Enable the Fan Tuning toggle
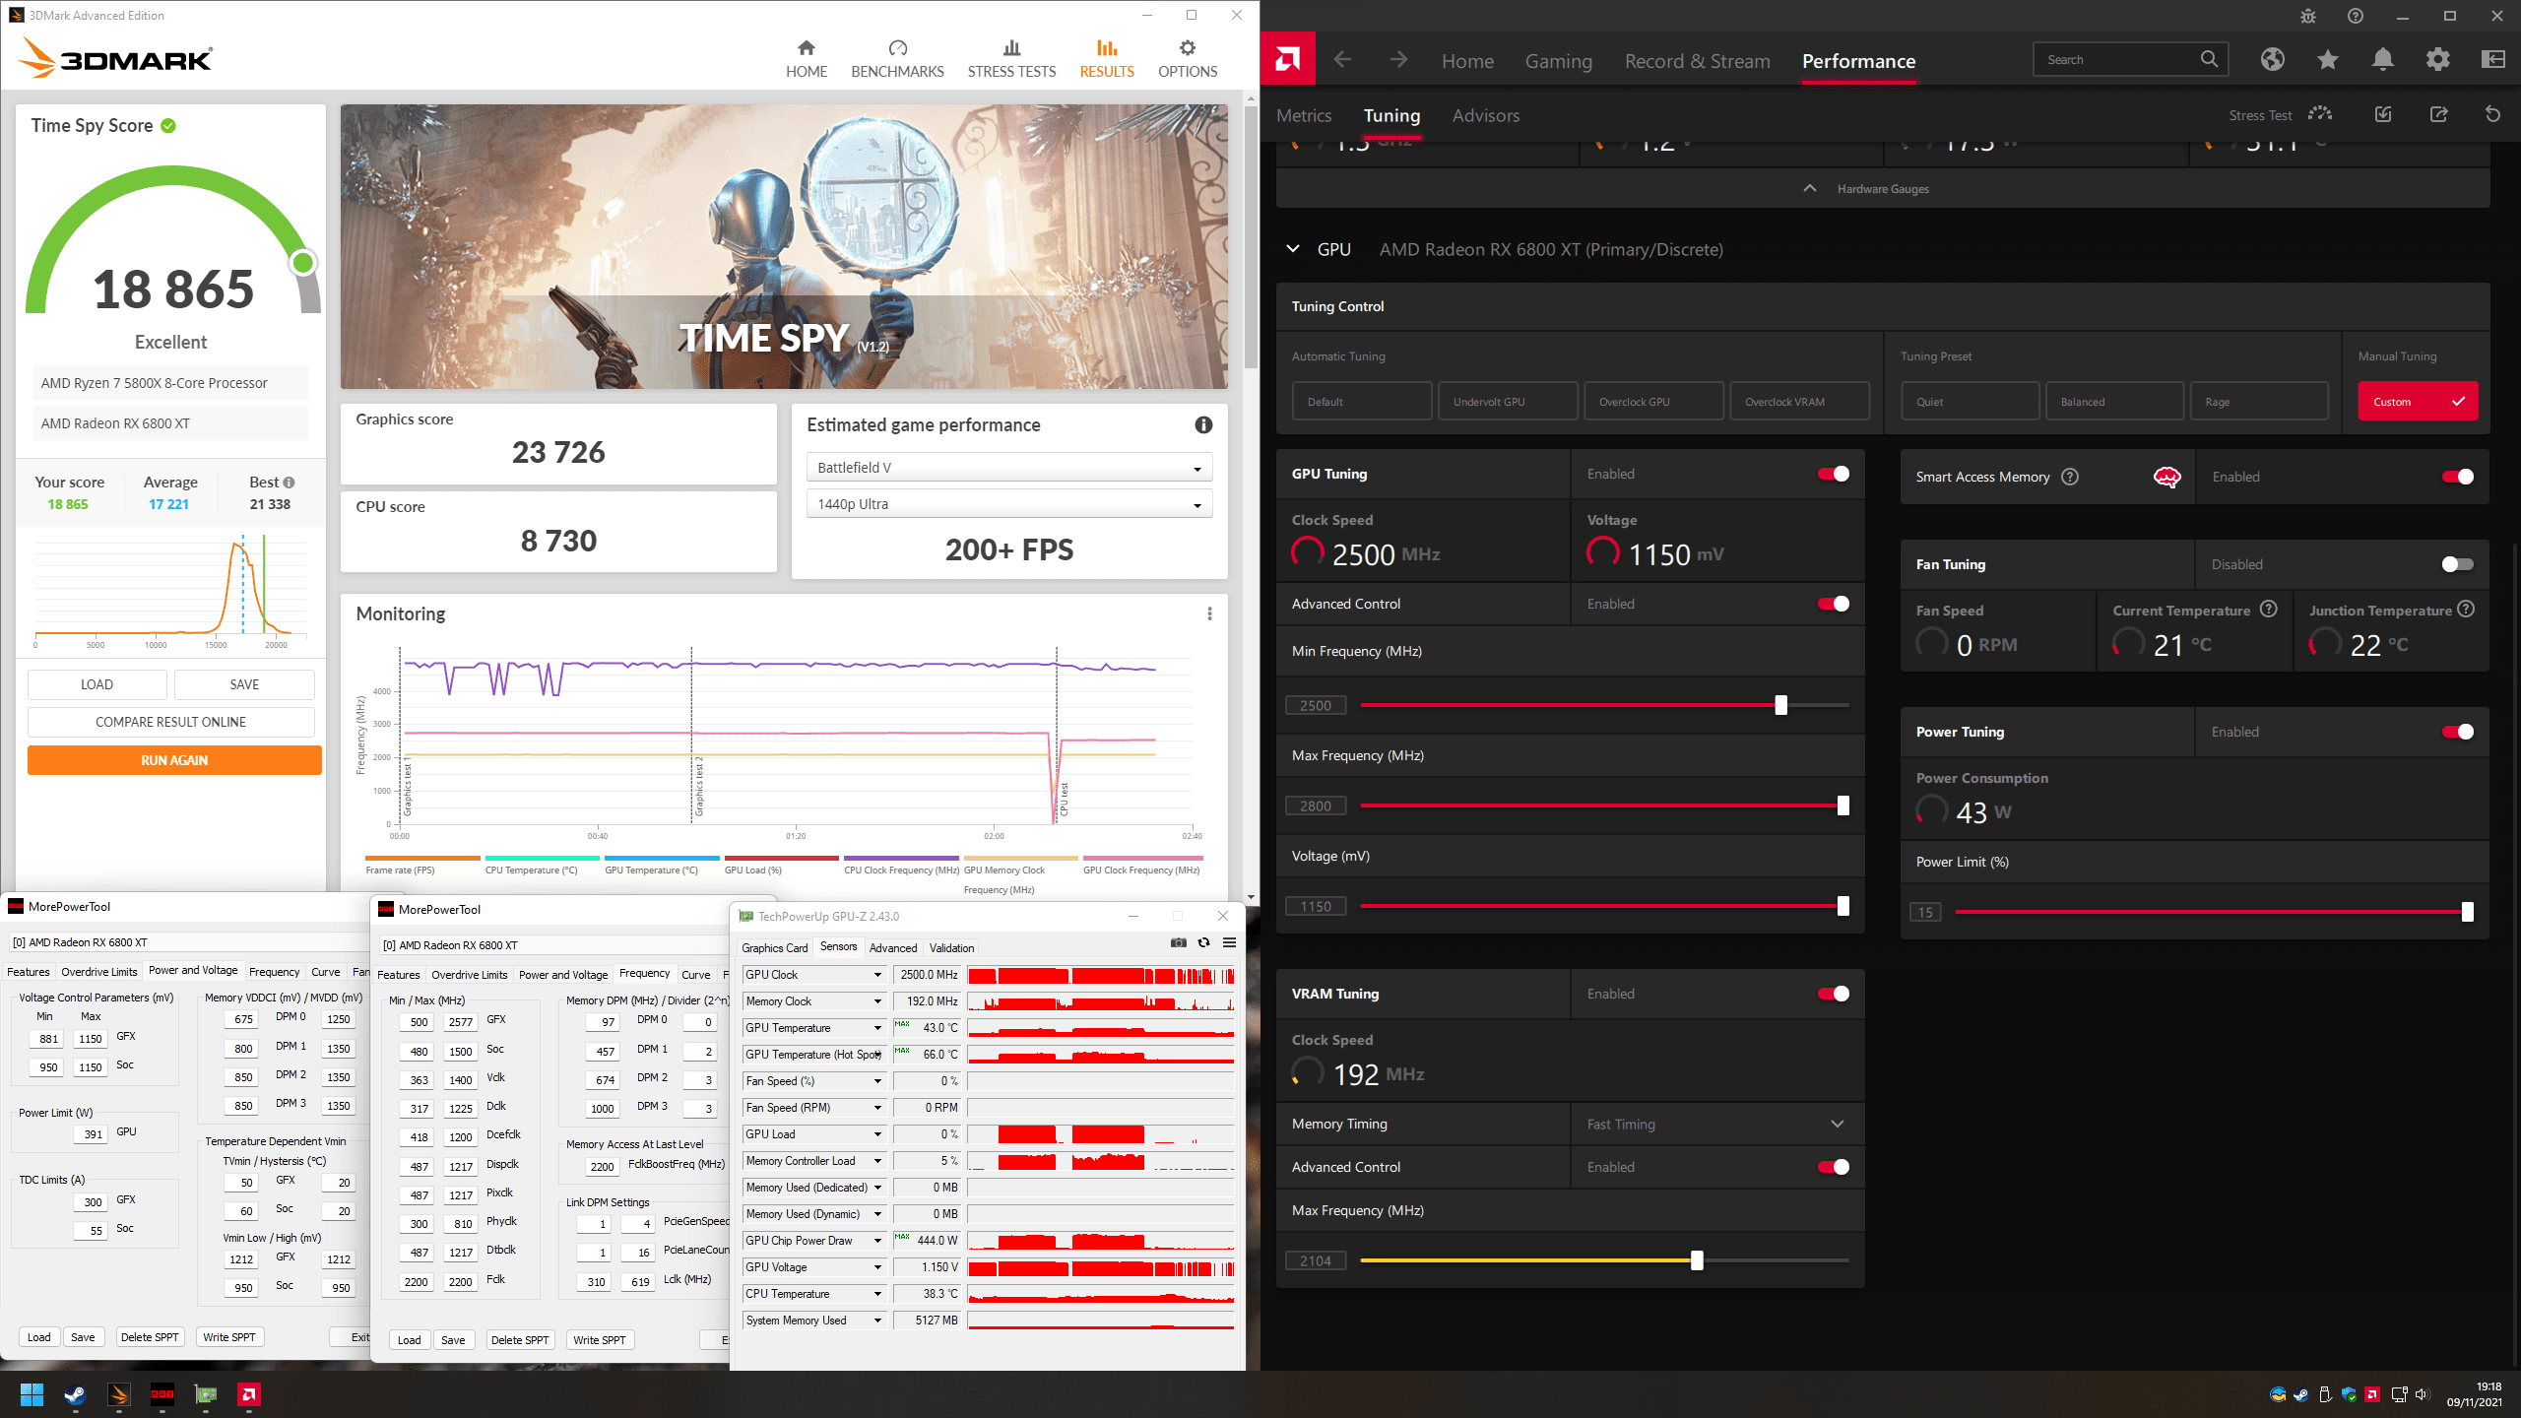 click(2457, 564)
